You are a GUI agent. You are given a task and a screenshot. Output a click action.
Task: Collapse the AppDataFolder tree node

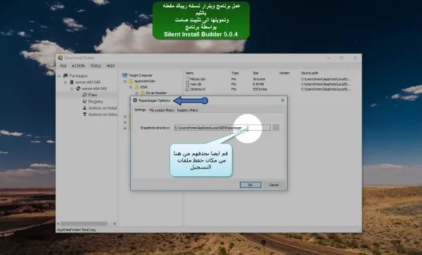tap(125, 81)
